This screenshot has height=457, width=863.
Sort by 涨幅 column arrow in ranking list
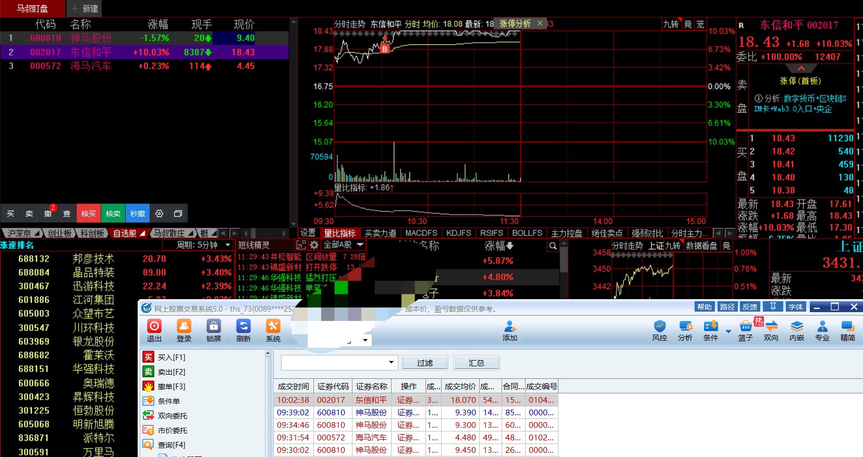(x=510, y=245)
